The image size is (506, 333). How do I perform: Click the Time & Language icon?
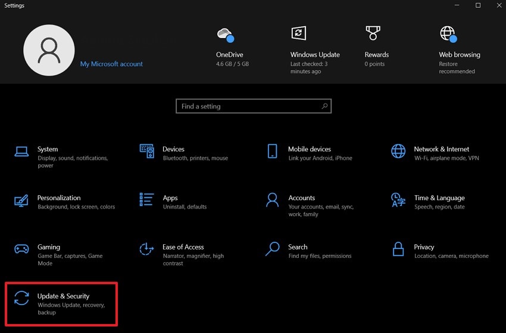tap(398, 200)
